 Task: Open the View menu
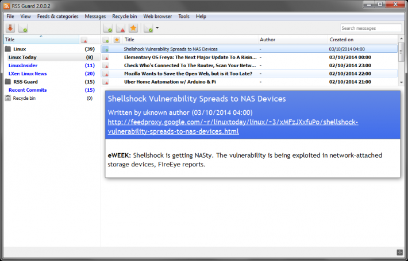[x=25, y=17]
